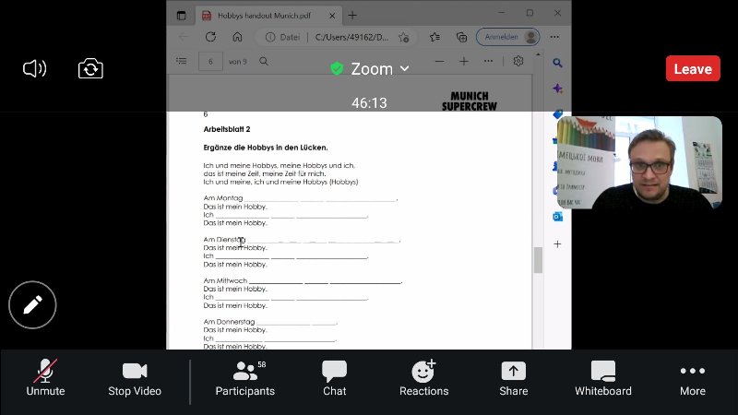Zoom out the PDF with minus
Screen dimensions: 738x415
pyautogui.click(x=439, y=61)
